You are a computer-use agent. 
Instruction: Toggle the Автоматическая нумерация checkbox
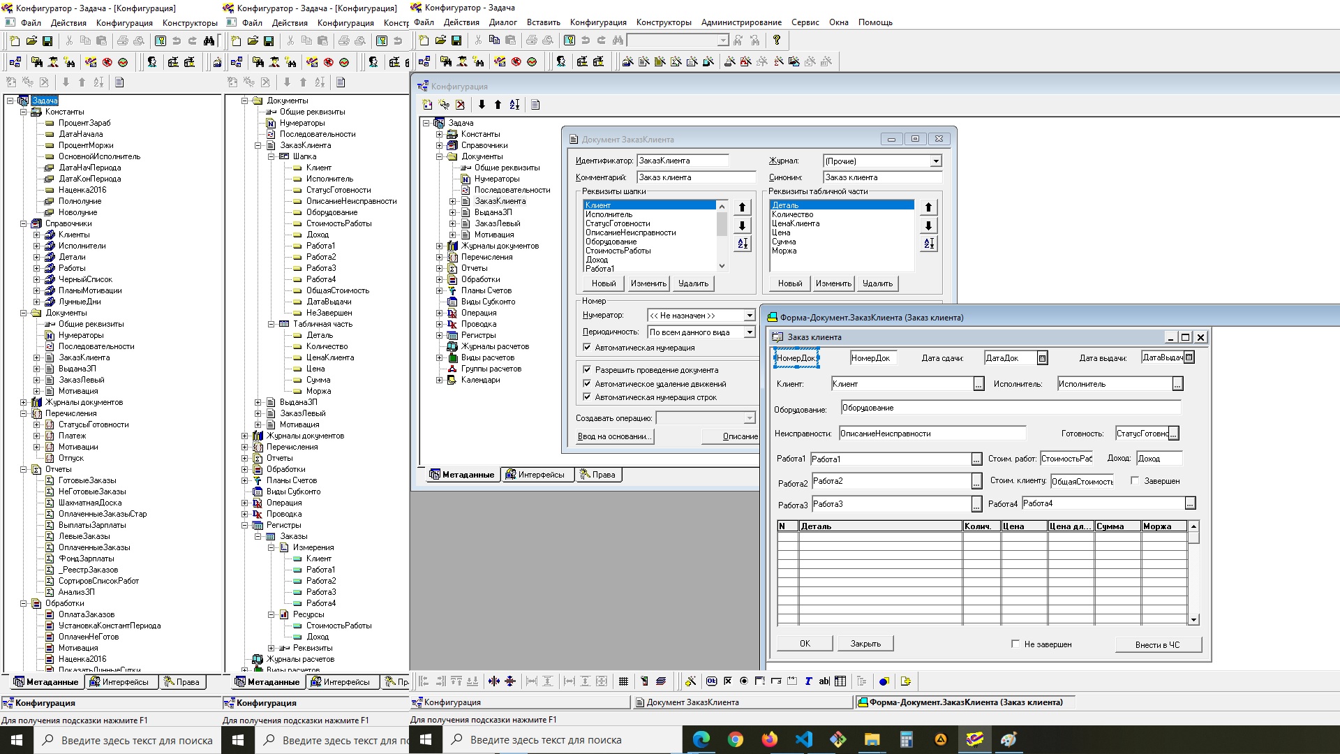click(587, 348)
